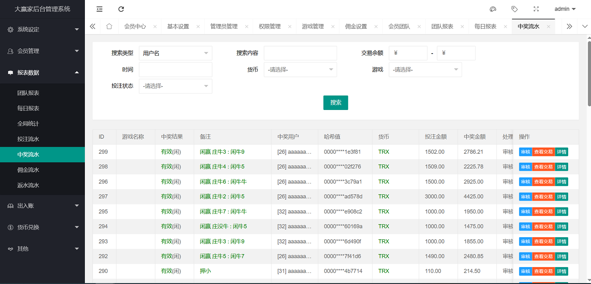
Task: Open the theme palette icon
Action: [x=493, y=9]
